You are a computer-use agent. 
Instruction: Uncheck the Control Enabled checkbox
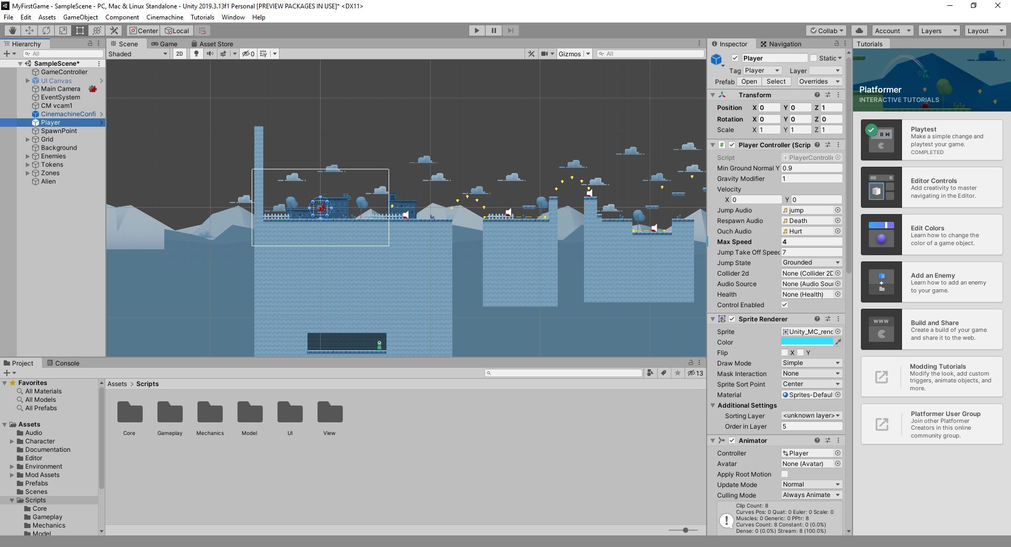[785, 305]
